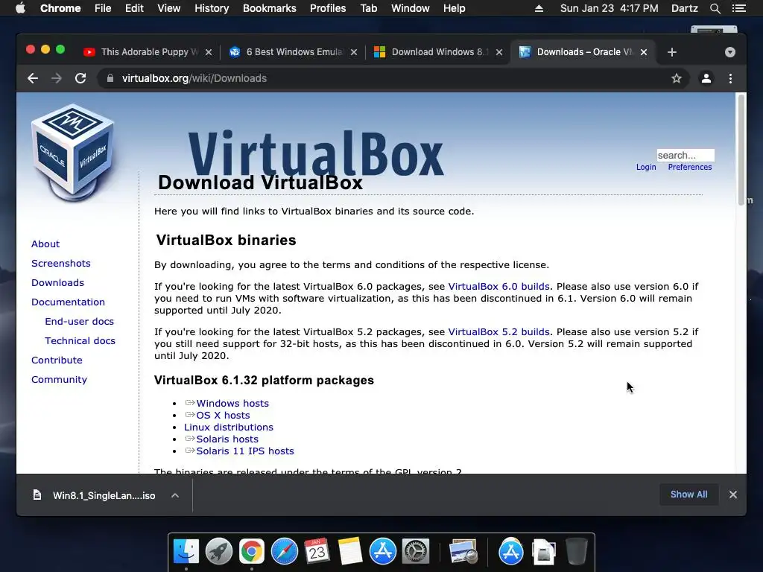Follow the VirtualBox 5.2 builds link
763x572 pixels.
[x=498, y=331]
